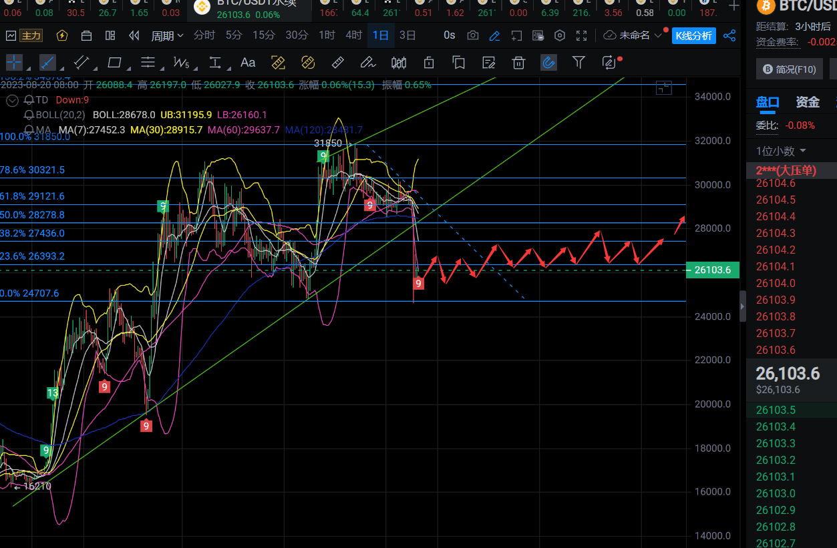The width and height of the screenshot is (837, 548).
Task: Click the hexagon chart settings icon
Action: tap(560, 35)
